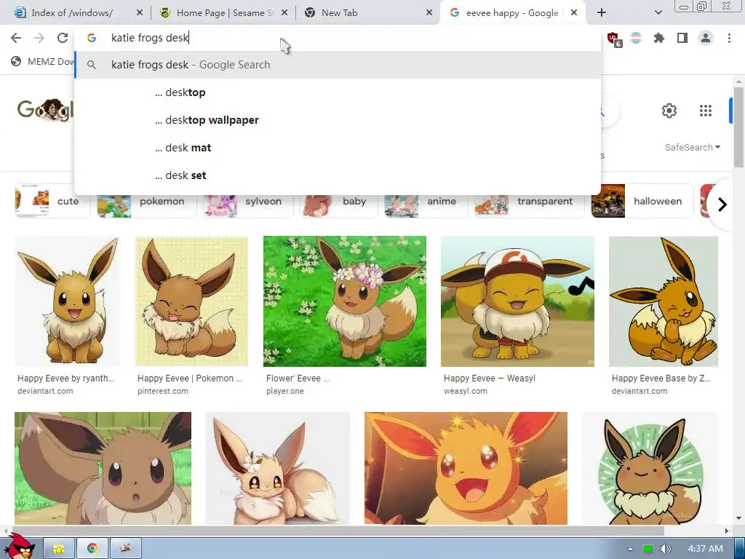Image resolution: width=745 pixels, height=559 pixels.
Task: Close the New Tab tab
Action: coord(429,13)
